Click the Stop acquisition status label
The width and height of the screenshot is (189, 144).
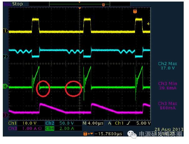[x=17, y=4]
